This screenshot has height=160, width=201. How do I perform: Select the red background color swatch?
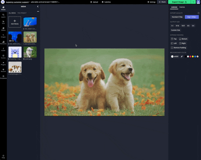coord(190,57)
